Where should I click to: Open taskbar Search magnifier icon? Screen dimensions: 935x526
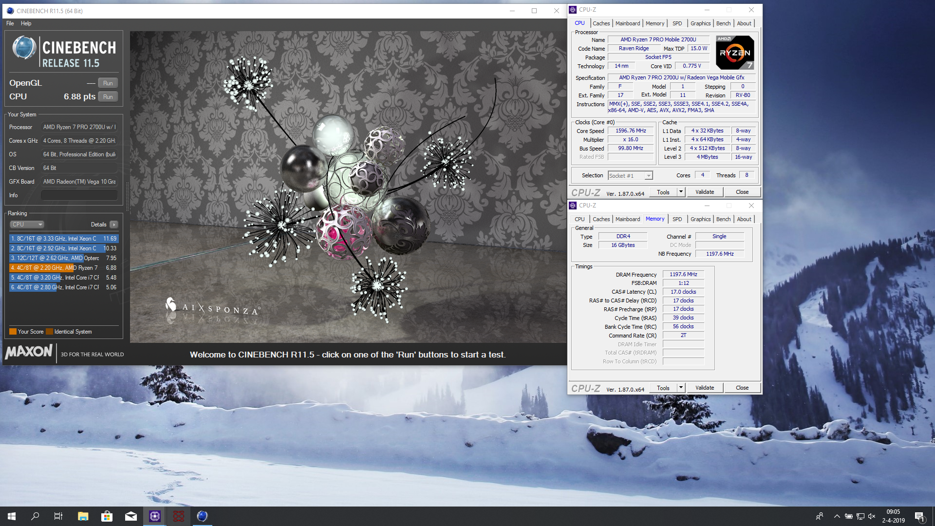tap(35, 516)
